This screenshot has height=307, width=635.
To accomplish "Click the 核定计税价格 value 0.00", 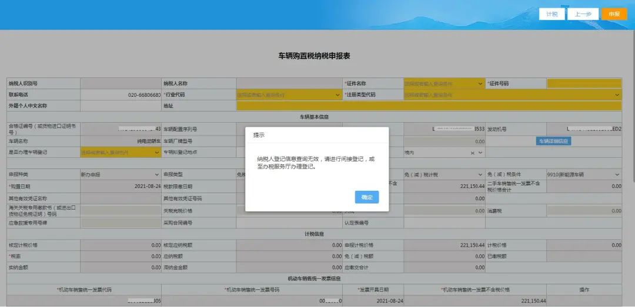I will (x=121, y=245).
